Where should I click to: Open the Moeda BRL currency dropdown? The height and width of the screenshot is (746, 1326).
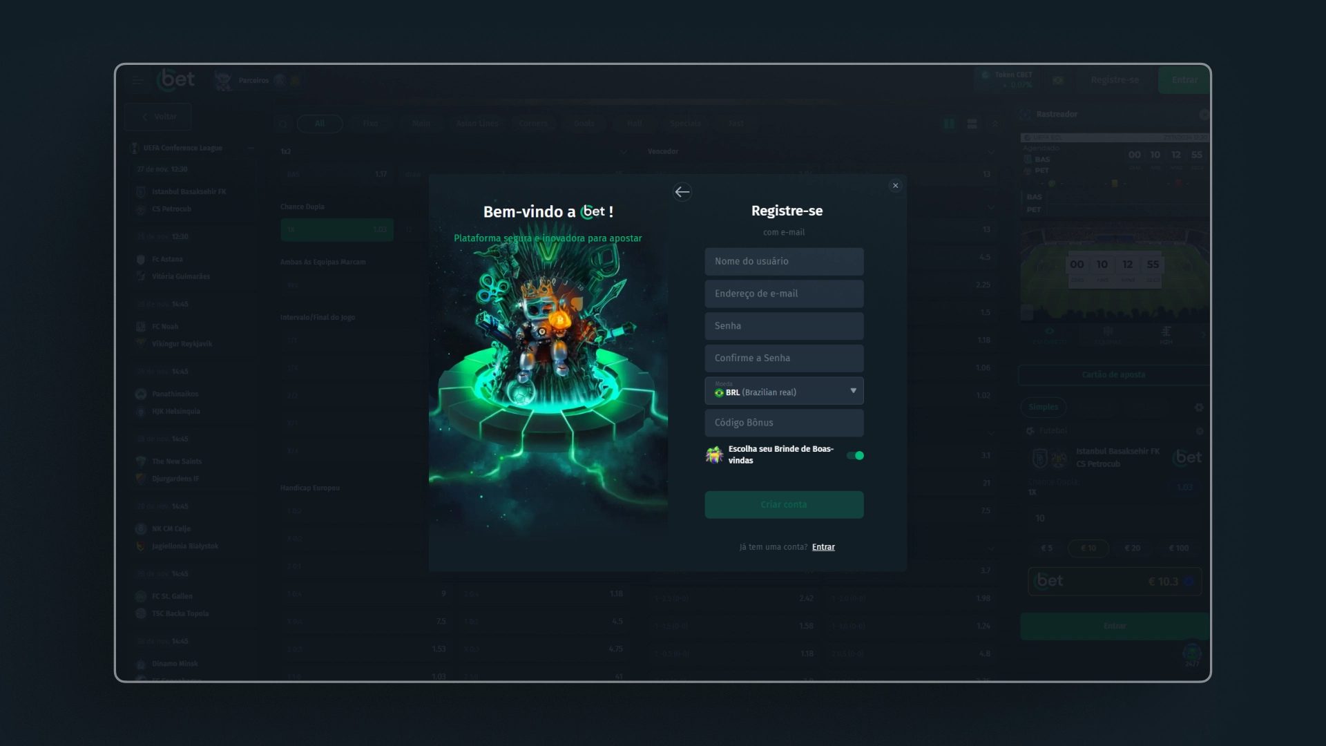[784, 391]
